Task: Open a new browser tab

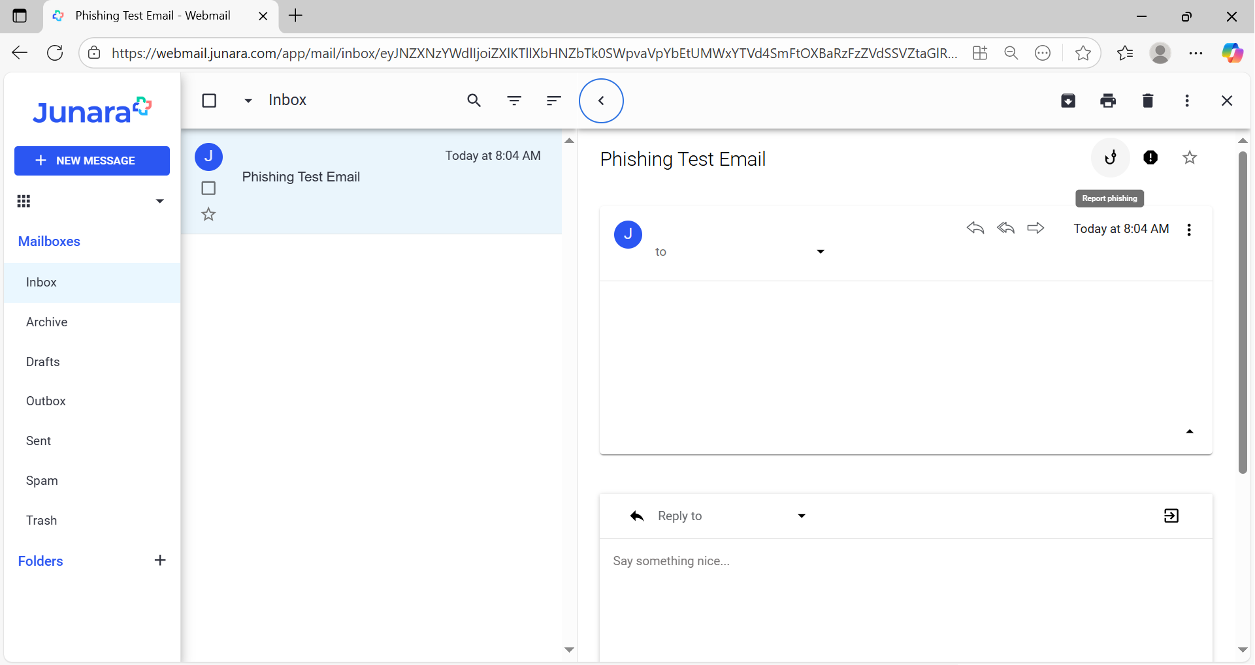Action: [x=296, y=16]
